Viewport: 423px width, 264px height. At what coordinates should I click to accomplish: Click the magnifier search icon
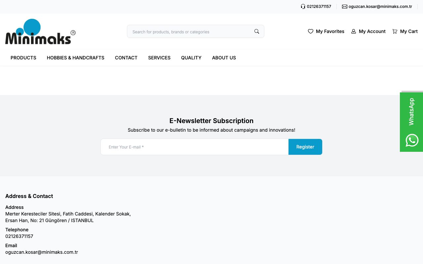click(257, 31)
